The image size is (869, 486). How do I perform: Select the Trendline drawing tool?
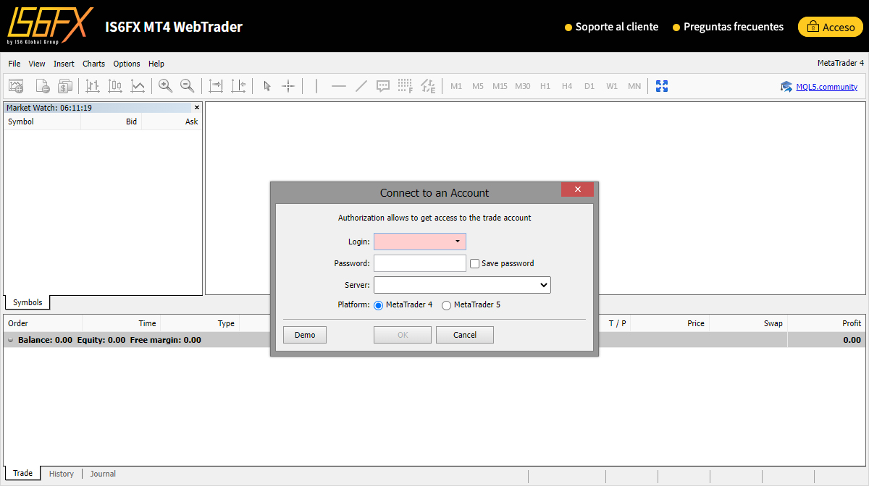(361, 86)
